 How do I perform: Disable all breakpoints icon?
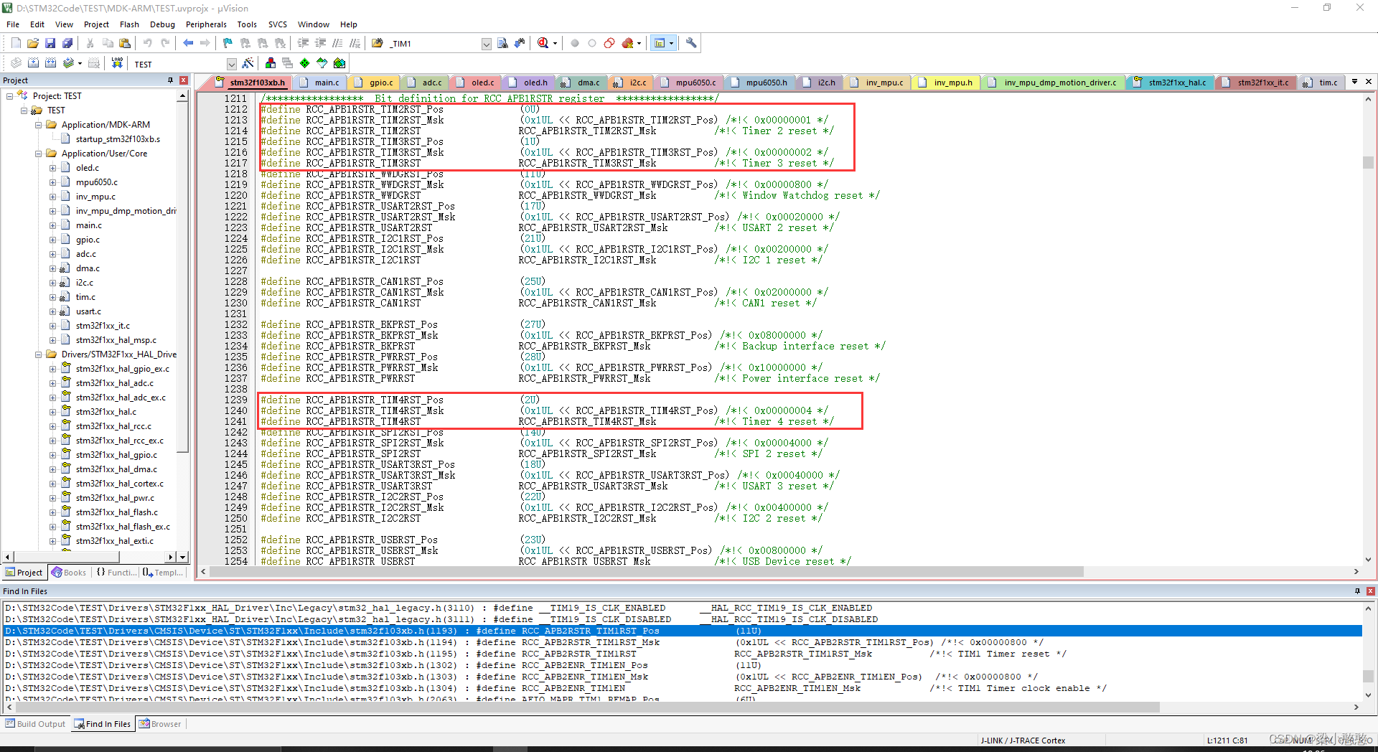point(609,43)
